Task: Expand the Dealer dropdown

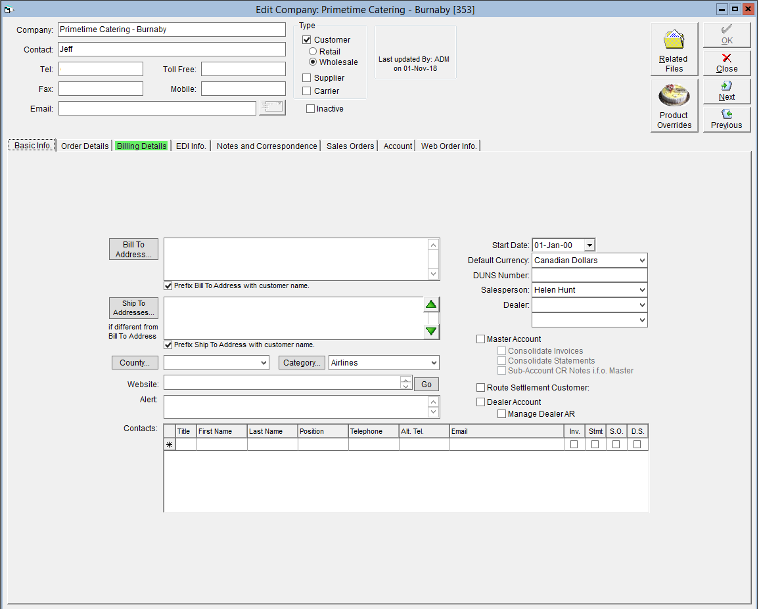Action: [642, 305]
